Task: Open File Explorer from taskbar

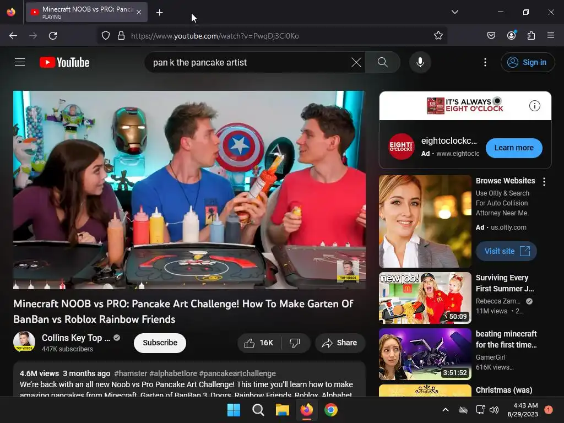Action: pos(283,410)
